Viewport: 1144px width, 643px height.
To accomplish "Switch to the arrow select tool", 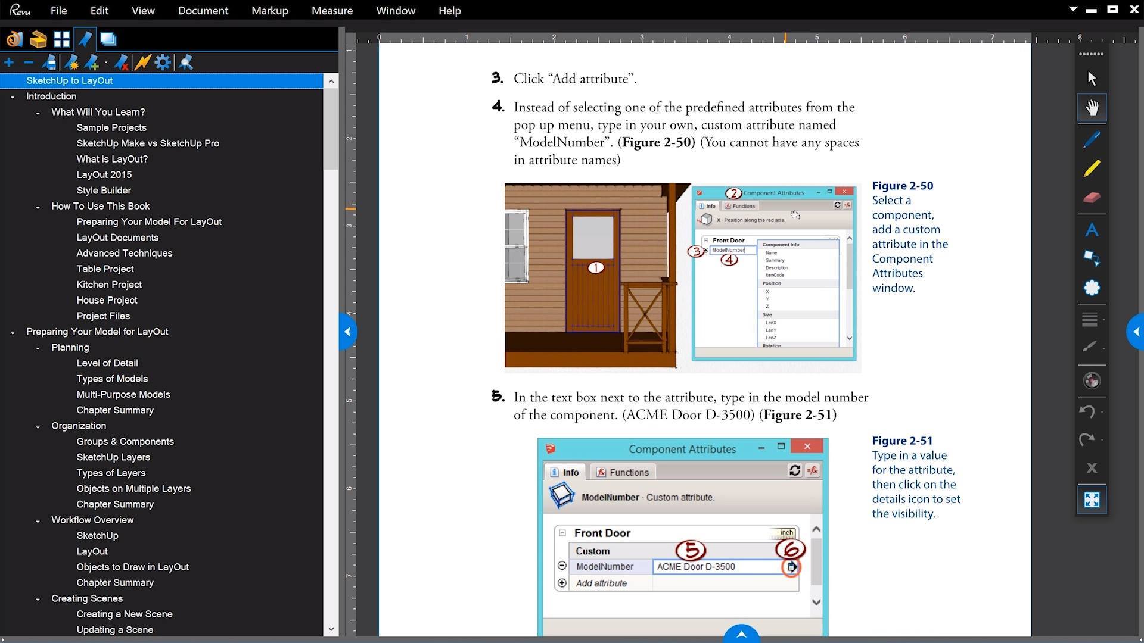I will (x=1092, y=79).
